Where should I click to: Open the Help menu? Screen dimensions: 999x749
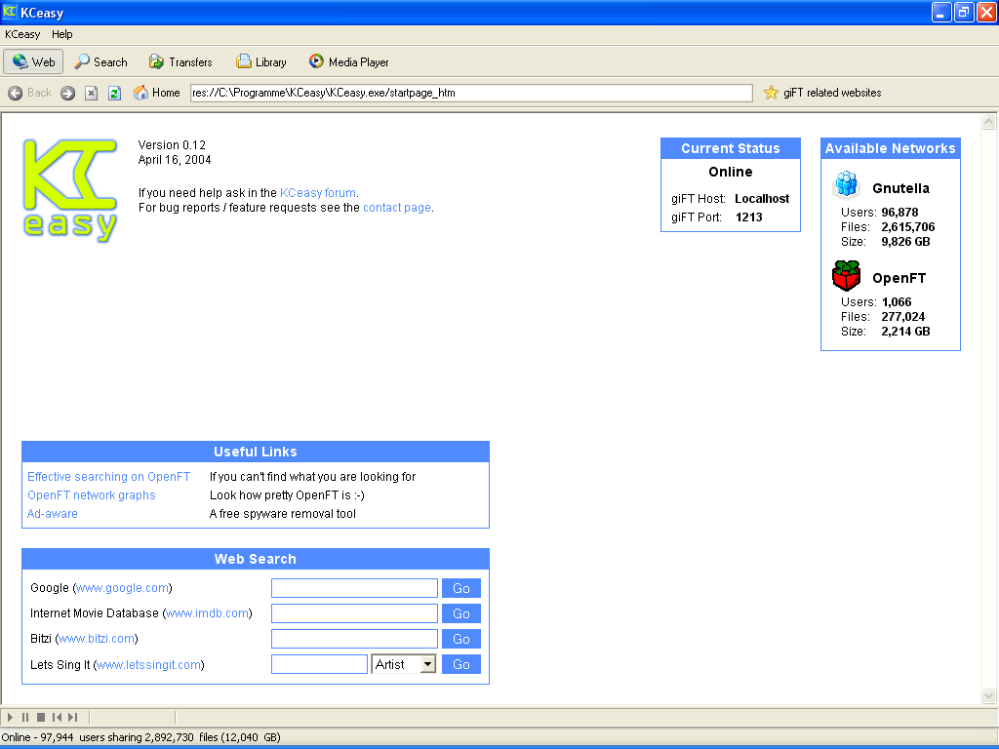pos(61,34)
